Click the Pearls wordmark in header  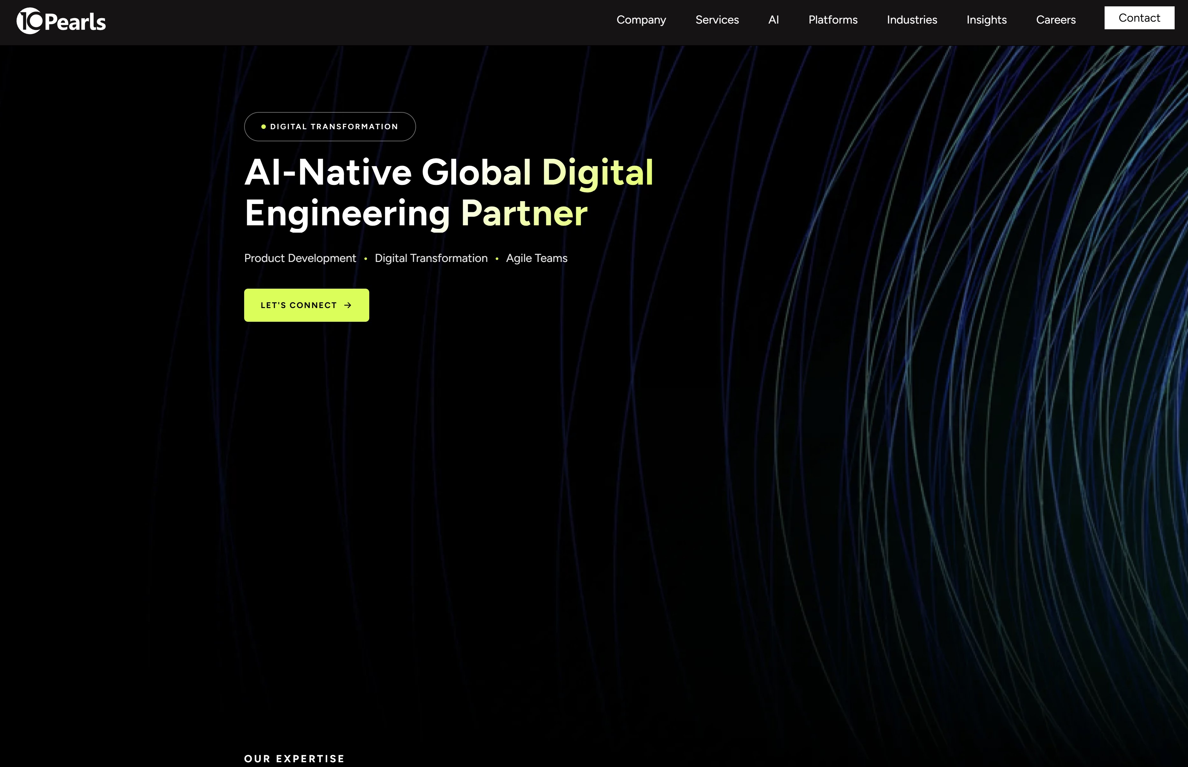click(75, 22)
